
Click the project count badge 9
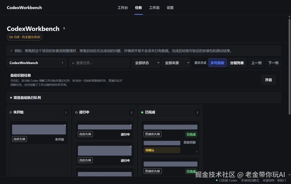(64, 28)
